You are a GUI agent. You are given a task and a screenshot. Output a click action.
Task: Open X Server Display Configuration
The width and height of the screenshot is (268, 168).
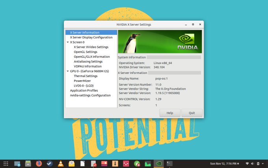coord(91,38)
